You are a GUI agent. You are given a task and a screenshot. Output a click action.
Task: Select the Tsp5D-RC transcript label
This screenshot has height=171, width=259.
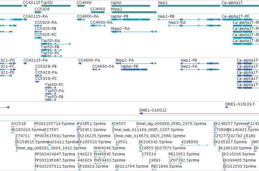[x=50, y=53]
